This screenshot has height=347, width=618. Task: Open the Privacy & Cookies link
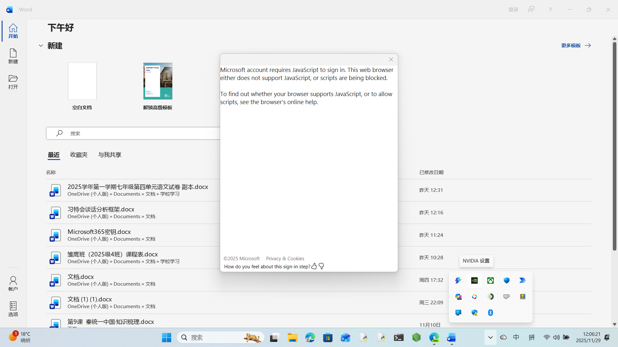pyautogui.click(x=285, y=258)
